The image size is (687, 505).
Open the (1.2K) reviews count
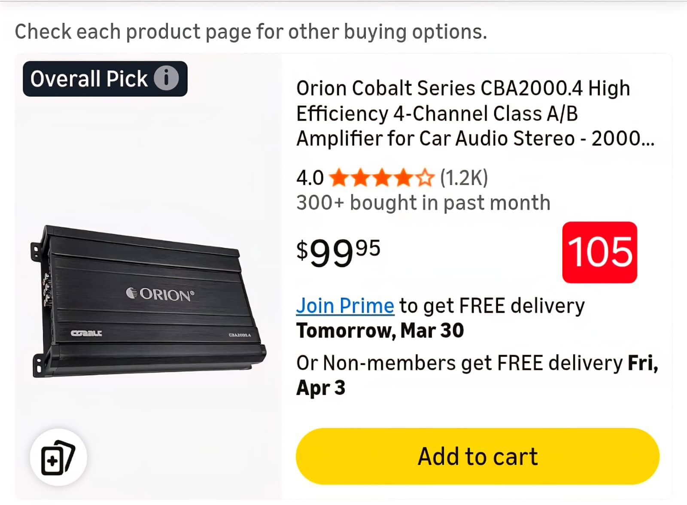click(464, 178)
